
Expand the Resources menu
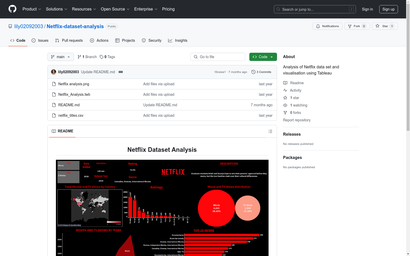pos(84,9)
